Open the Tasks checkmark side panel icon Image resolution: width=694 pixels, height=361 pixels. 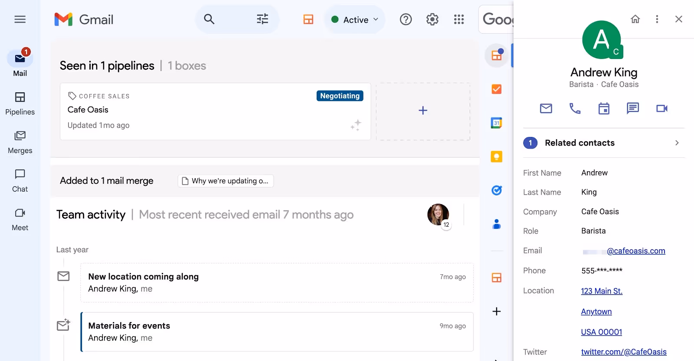click(x=497, y=89)
